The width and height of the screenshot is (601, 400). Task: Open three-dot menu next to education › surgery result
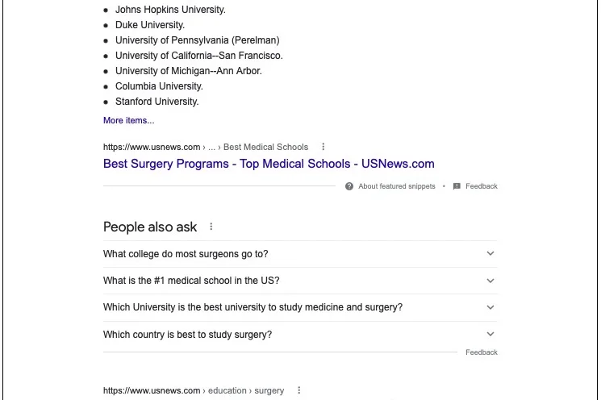click(x=299, y=390)
